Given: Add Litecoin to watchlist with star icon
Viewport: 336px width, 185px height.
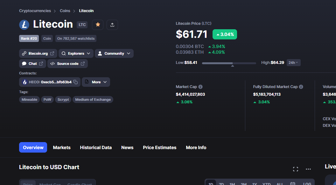Looking at the screenshot, I should (x=98, y=24).
